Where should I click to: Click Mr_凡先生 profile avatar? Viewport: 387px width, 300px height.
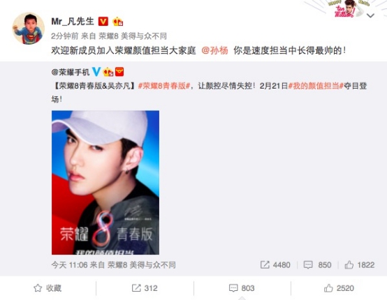tap(29, 29)
